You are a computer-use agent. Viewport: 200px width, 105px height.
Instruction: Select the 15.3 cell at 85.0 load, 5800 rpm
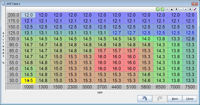click(146, 51)
